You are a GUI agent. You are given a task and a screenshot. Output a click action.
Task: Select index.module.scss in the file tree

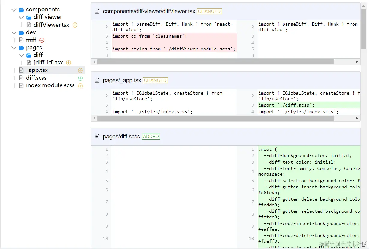pyautogui.click(x=50, y=85)
